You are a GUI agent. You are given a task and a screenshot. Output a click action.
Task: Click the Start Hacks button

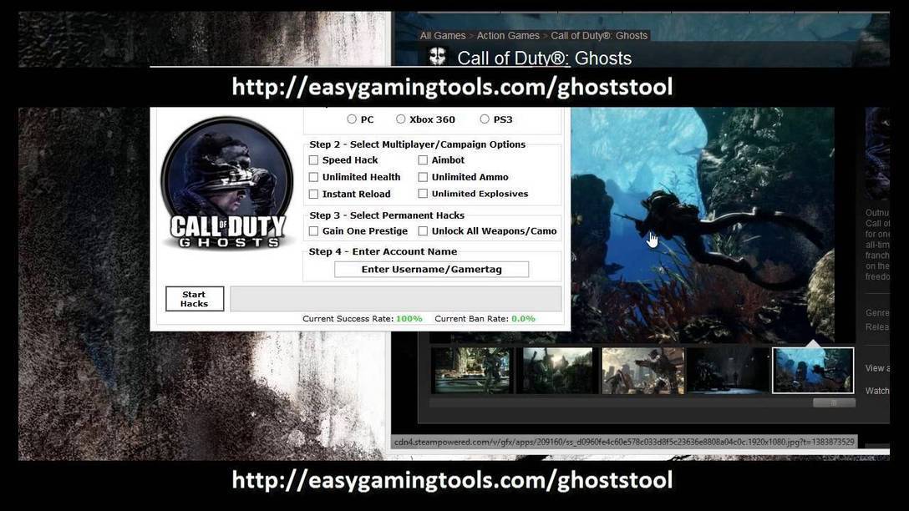pyautogui.click(x=194, y=299)
